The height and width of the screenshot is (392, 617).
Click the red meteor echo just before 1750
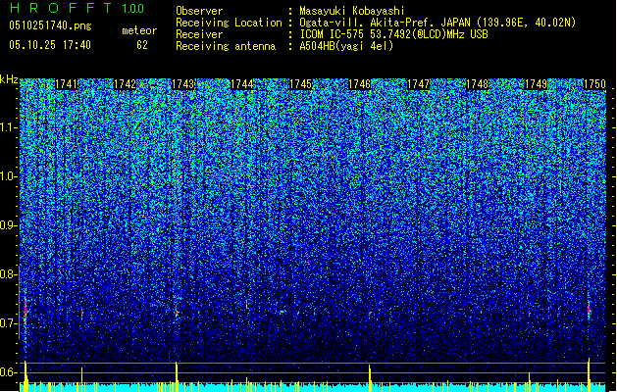589,309
